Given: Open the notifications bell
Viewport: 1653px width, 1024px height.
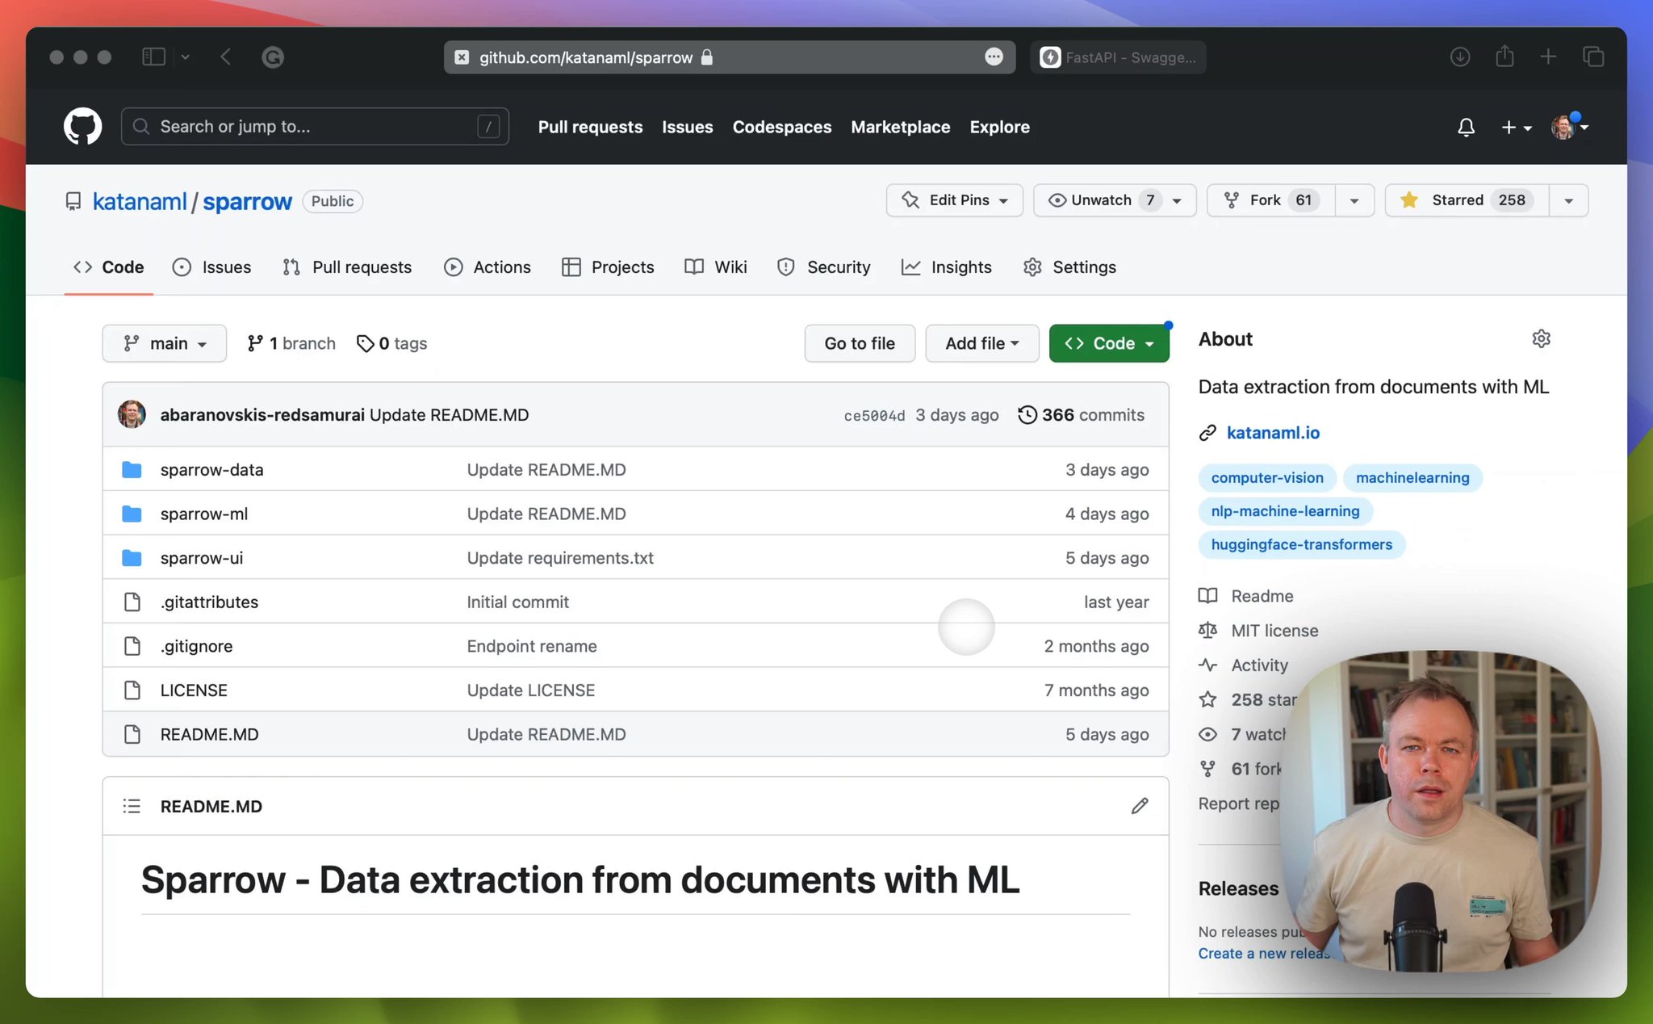Looking at the screenshot, I should click(x=1466, y=127).
